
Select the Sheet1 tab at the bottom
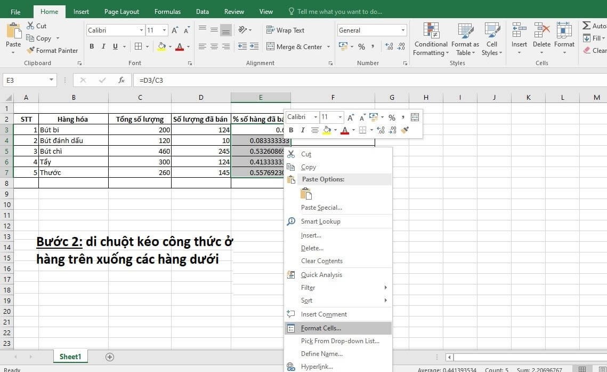[70, 356]
